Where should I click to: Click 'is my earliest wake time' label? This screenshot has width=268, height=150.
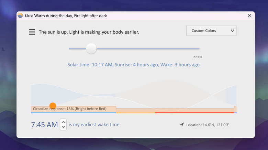pos(94,125)
